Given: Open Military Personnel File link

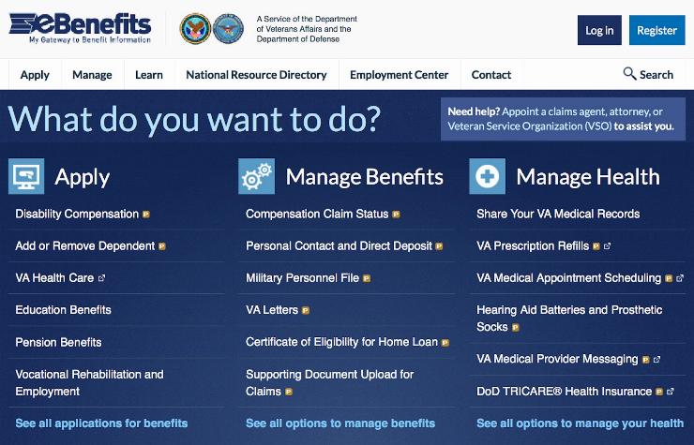Looking at the screenshot, I should pos(302,278).
